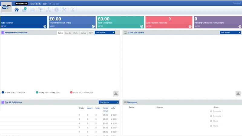Toggle the 01 Oct 2024 - 17 Oct 2024 series
Screen dimensions: 242x136
click(13, 92)
